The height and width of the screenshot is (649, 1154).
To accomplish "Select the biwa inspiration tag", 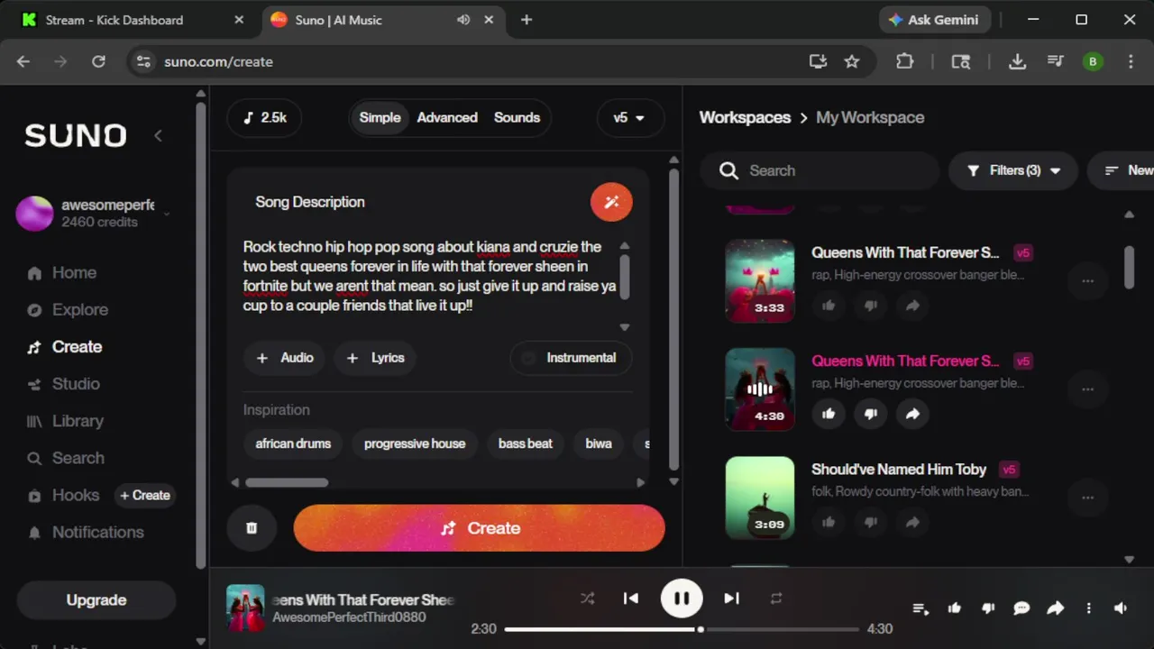I will click(x=599, y=443).
